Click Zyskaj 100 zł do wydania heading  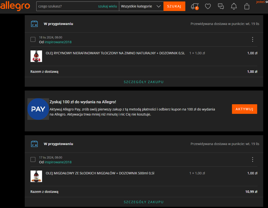point(83,102)
